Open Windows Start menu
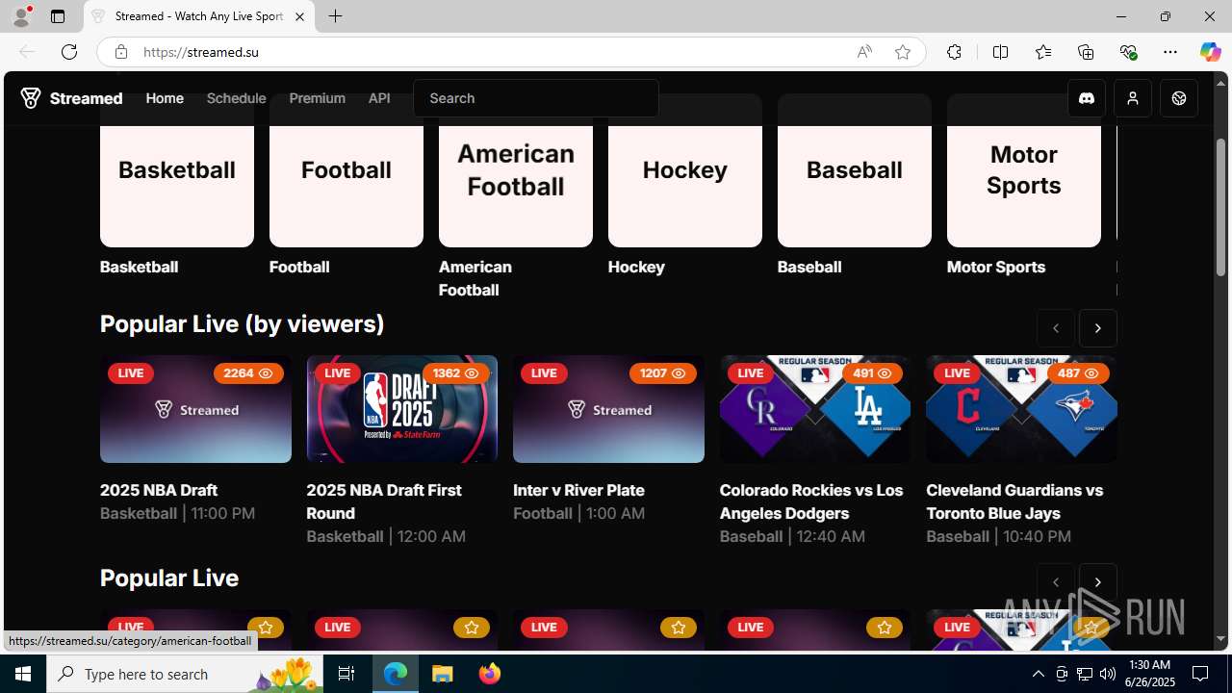The height and width of the screenshot is (693, 1232). (23, 674)
